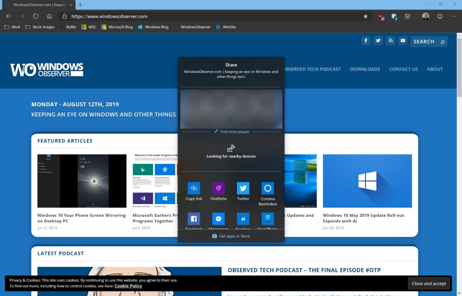Screen dimensions: 462x296
Task: Share to Nextgen Reader app
Action: [243, 220]
